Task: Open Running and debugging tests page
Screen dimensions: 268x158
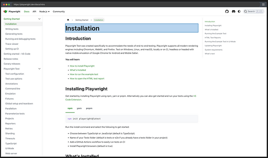Action: [x=20, y=39]
